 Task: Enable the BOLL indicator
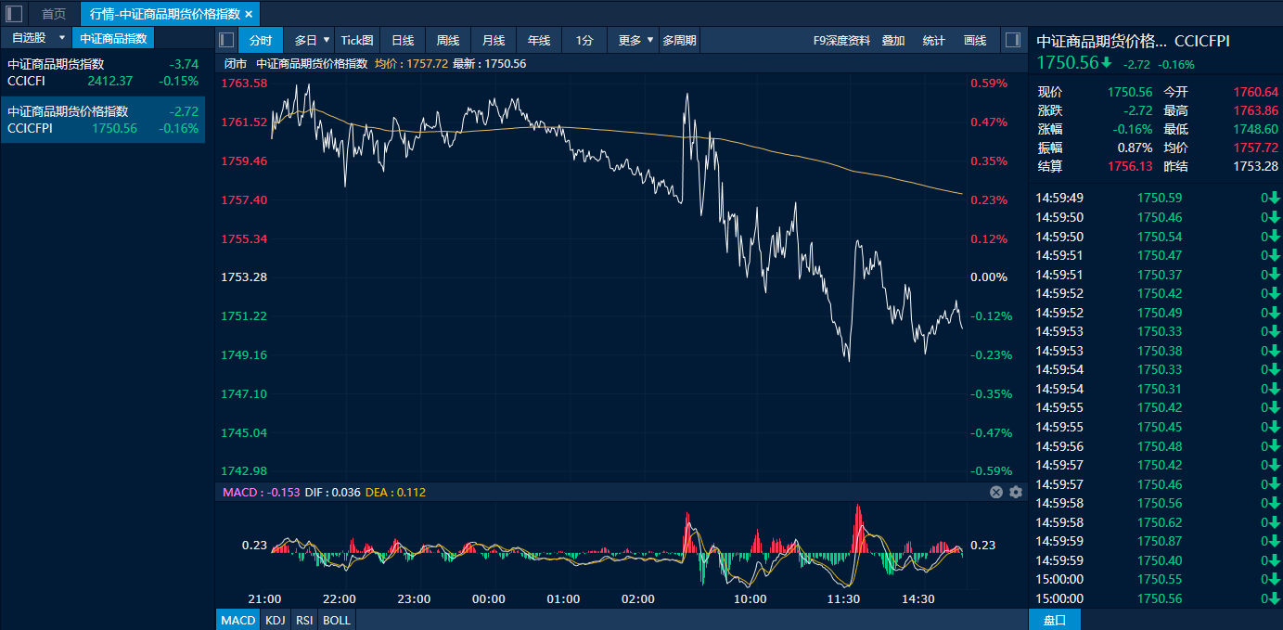[x=336, y=620]
